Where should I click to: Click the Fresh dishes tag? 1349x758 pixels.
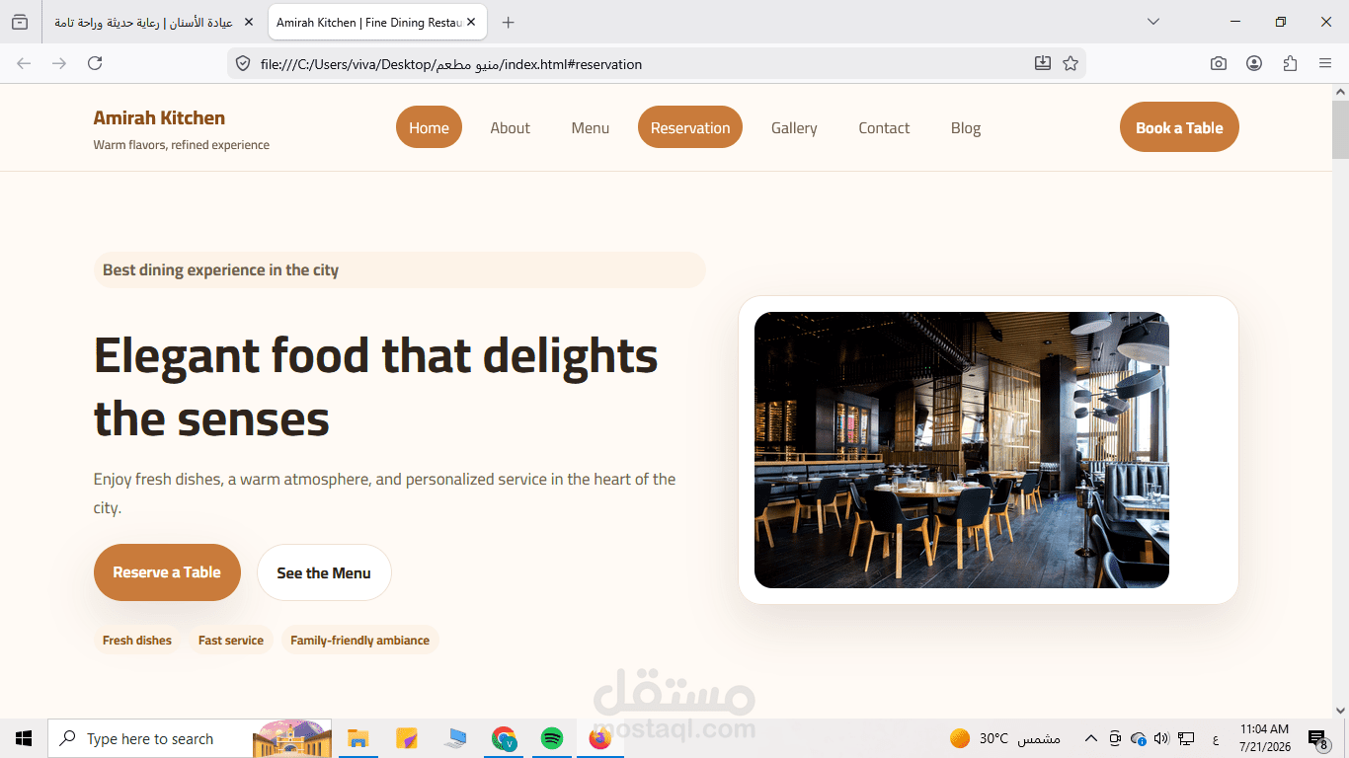coord(137,641)
